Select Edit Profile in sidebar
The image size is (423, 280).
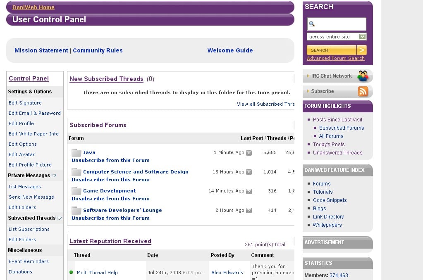[21, 123]
